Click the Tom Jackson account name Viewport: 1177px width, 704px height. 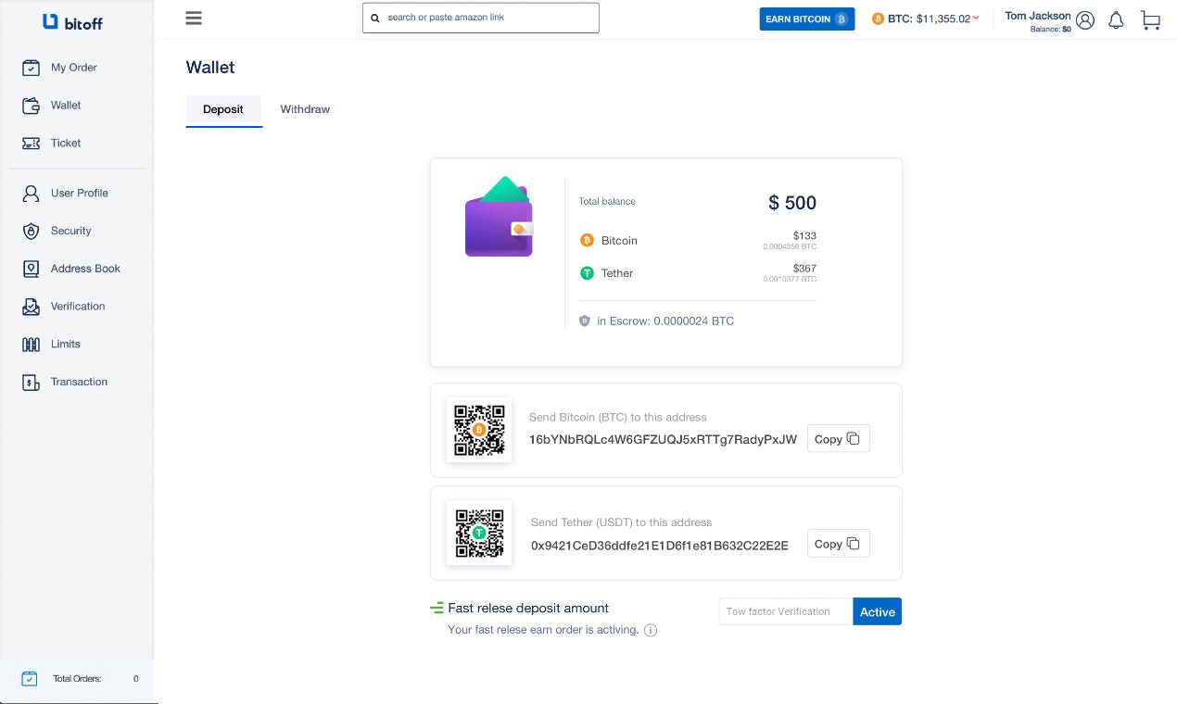click(x=1037, y=16)
